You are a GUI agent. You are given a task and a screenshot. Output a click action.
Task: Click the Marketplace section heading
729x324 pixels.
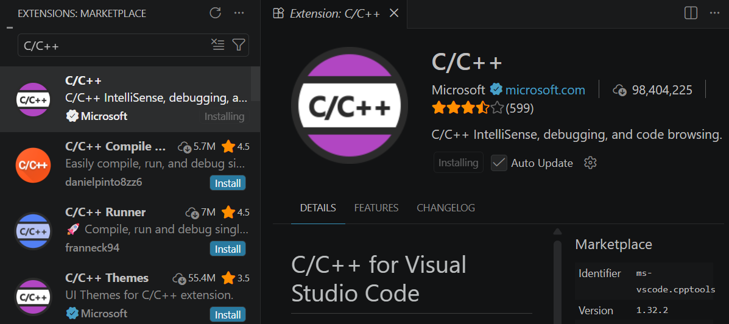[614, 244]
